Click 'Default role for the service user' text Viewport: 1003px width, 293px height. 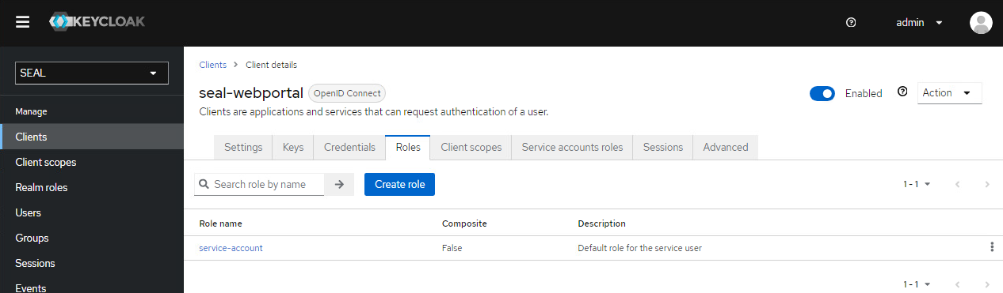tap(640, 248)
